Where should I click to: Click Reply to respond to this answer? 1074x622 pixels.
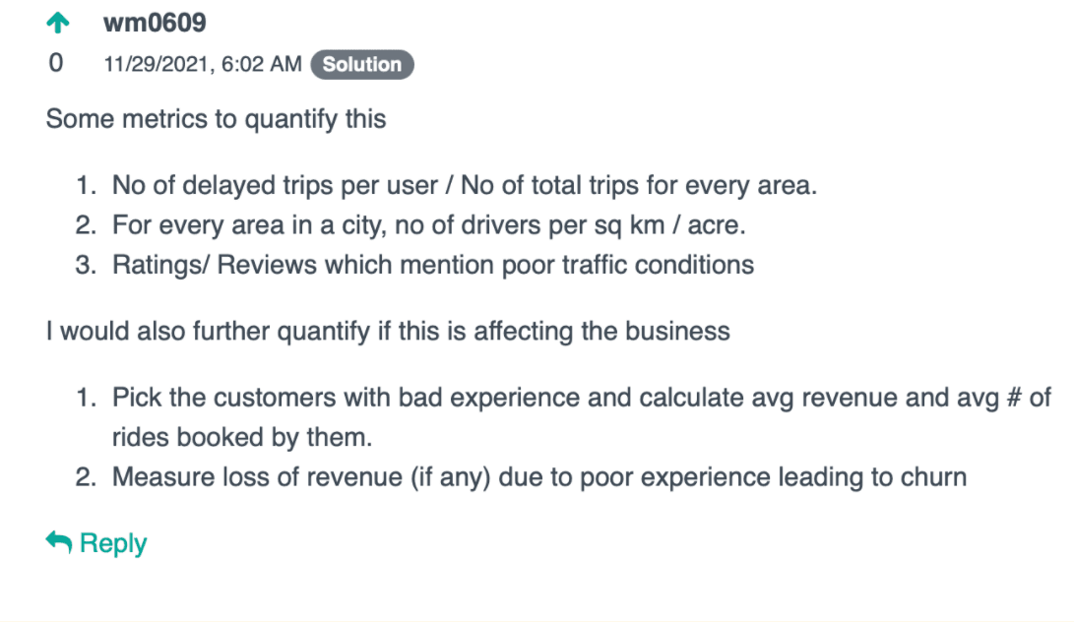[x=112, y=541]
